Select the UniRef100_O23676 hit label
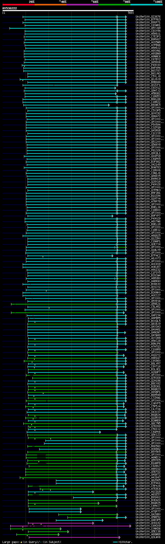Viewport: 165px width, 544px height. [x=148, y=17]
